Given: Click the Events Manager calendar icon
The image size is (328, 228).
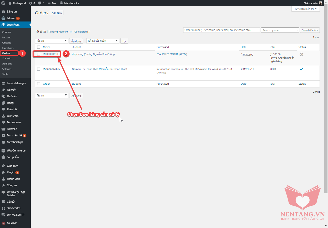Looking at the screenshot, I should tap(3, 83).
